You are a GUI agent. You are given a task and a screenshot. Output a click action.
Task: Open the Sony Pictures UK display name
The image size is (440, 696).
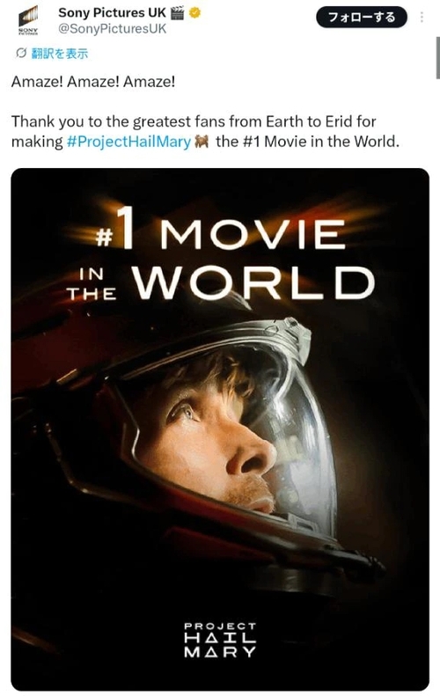[x=112, y=13]
